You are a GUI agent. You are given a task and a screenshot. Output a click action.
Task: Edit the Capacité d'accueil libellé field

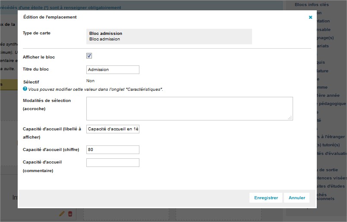click(113, 129)
